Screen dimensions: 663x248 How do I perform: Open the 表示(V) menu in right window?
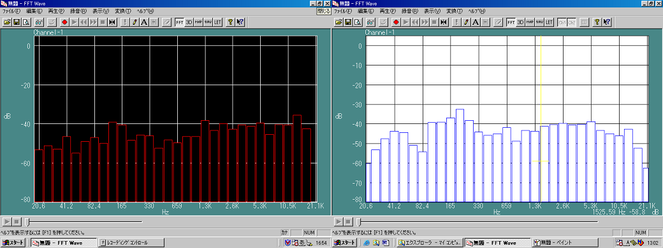pyautogui.click(x=432, y=11)
